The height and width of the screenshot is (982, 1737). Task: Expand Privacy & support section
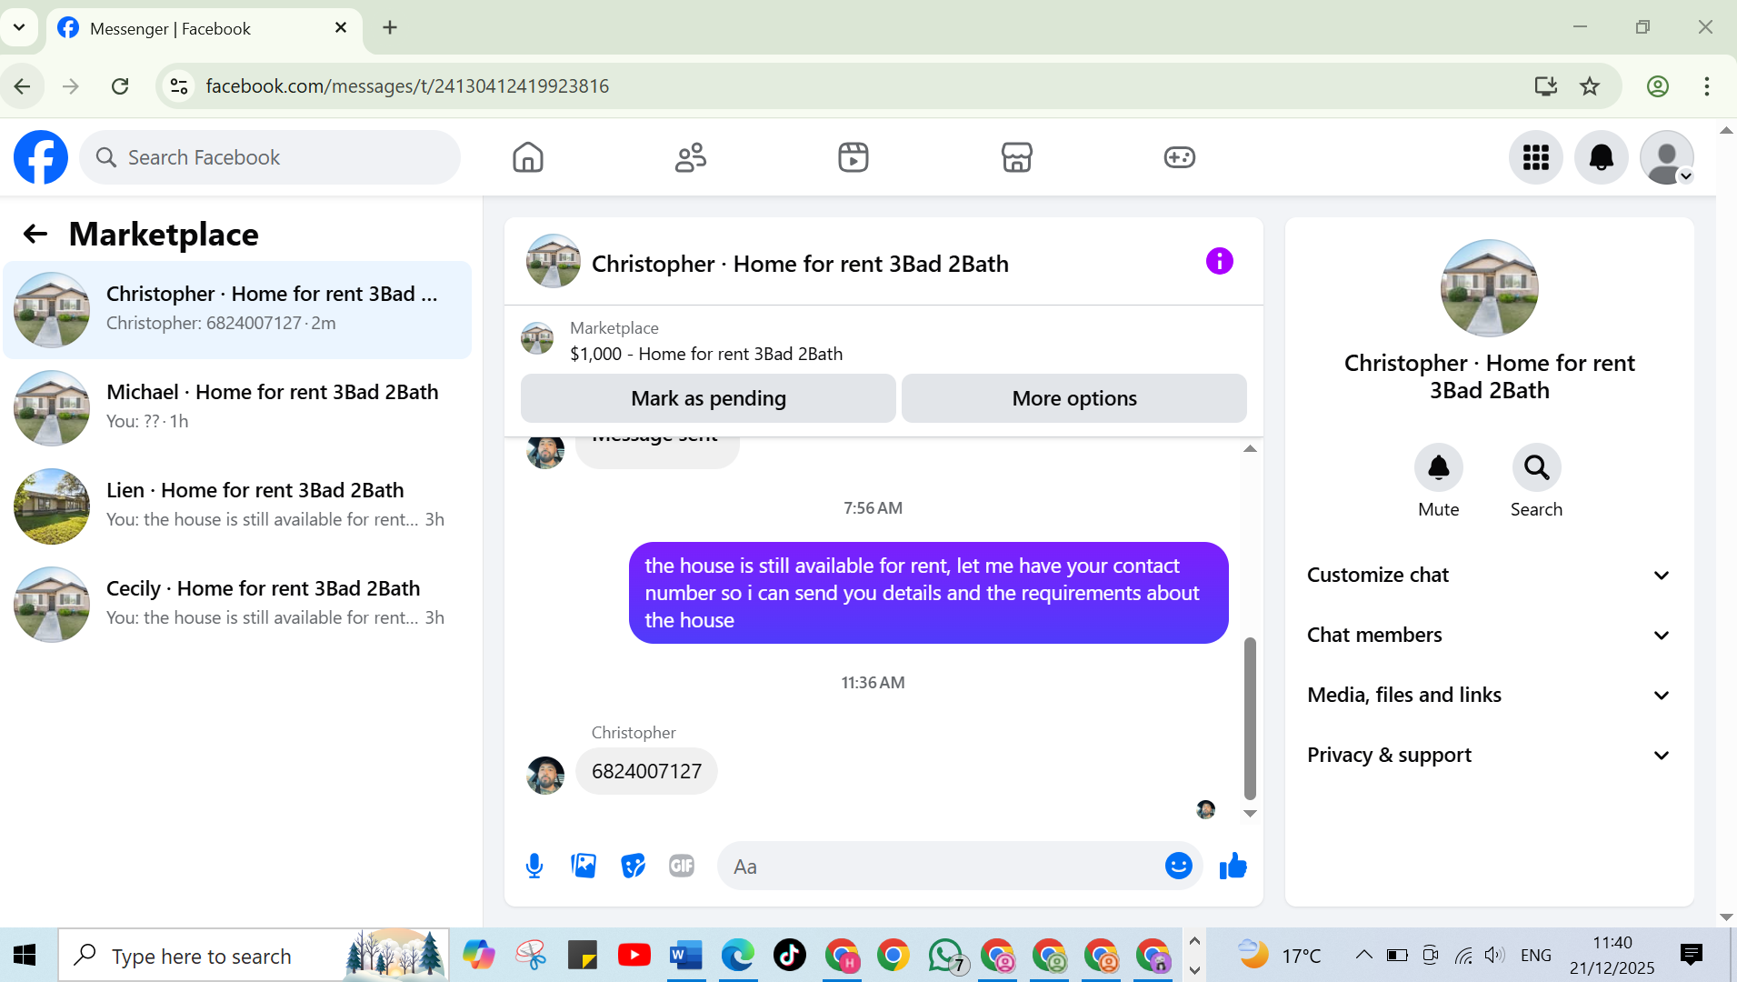1489,755
